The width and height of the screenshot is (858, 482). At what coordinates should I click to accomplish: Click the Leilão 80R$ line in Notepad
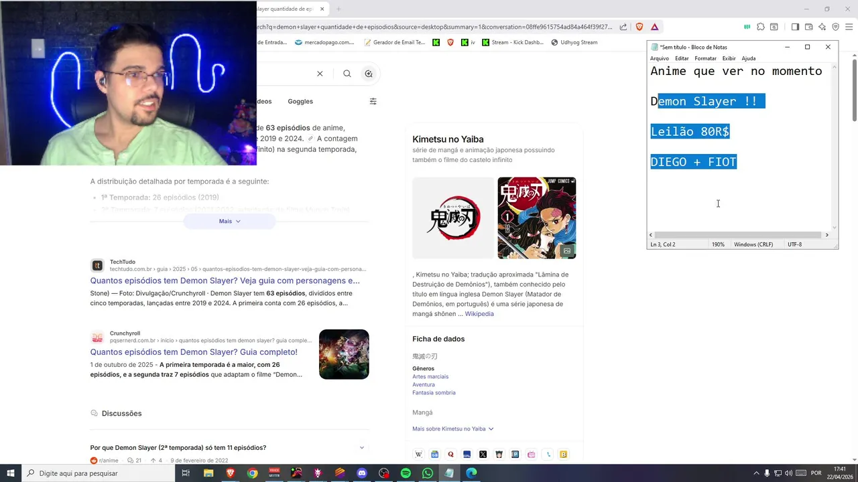pos(690,131)
